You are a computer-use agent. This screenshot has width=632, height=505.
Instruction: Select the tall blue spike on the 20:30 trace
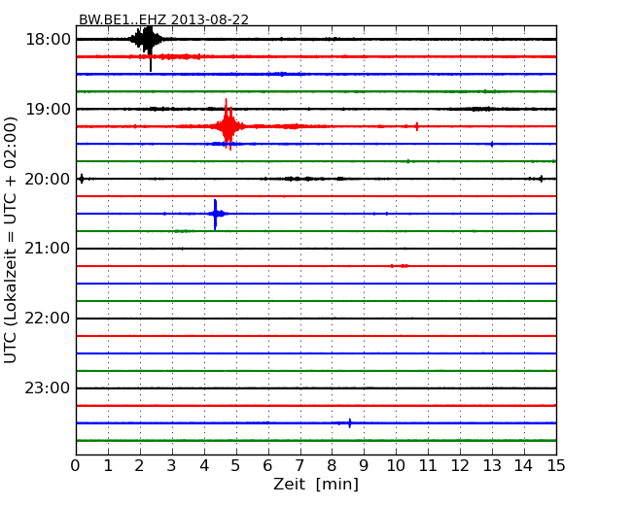pos(216,214)
